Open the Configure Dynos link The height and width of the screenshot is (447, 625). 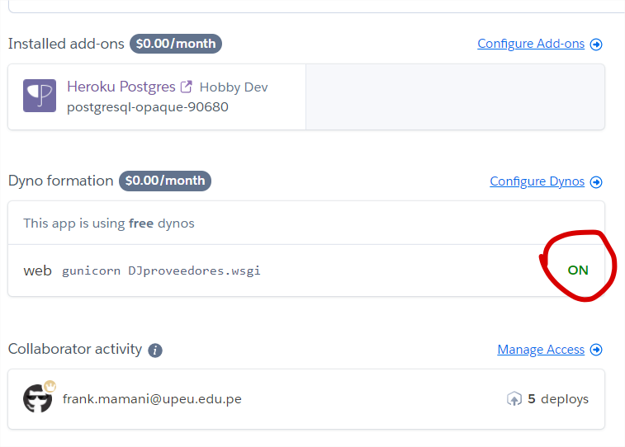coord(537,181)
